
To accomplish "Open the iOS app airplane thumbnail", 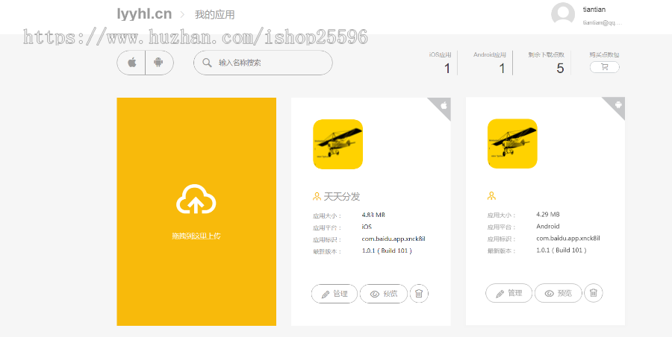I will pyautogui.click(x=337, y=144).
